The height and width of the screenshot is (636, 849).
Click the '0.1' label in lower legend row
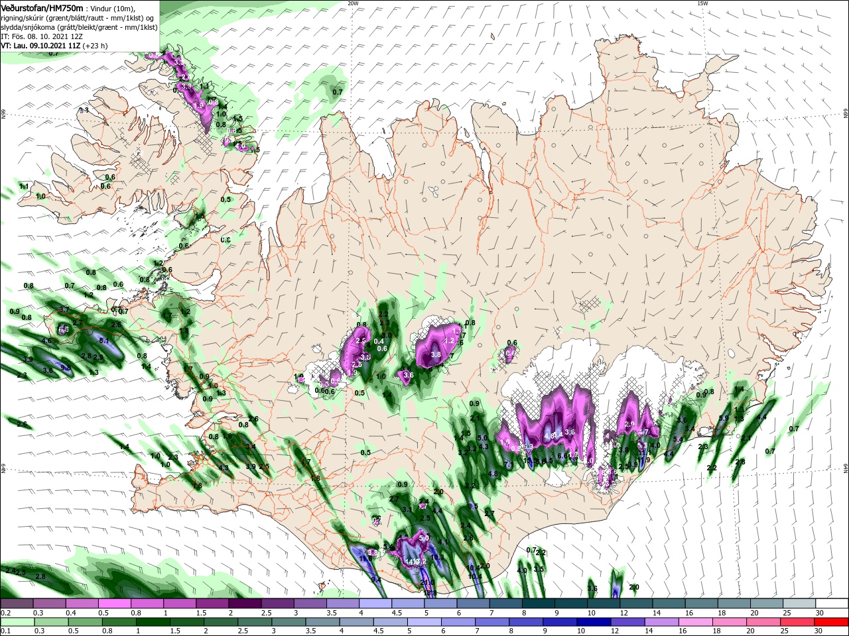click(x=6, y=632)
